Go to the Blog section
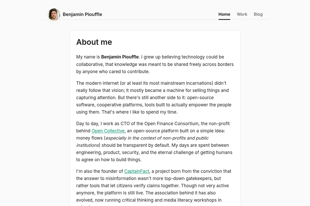Image resolution: width=310 pixels, height=206 pixels. [x=258, y=14]
